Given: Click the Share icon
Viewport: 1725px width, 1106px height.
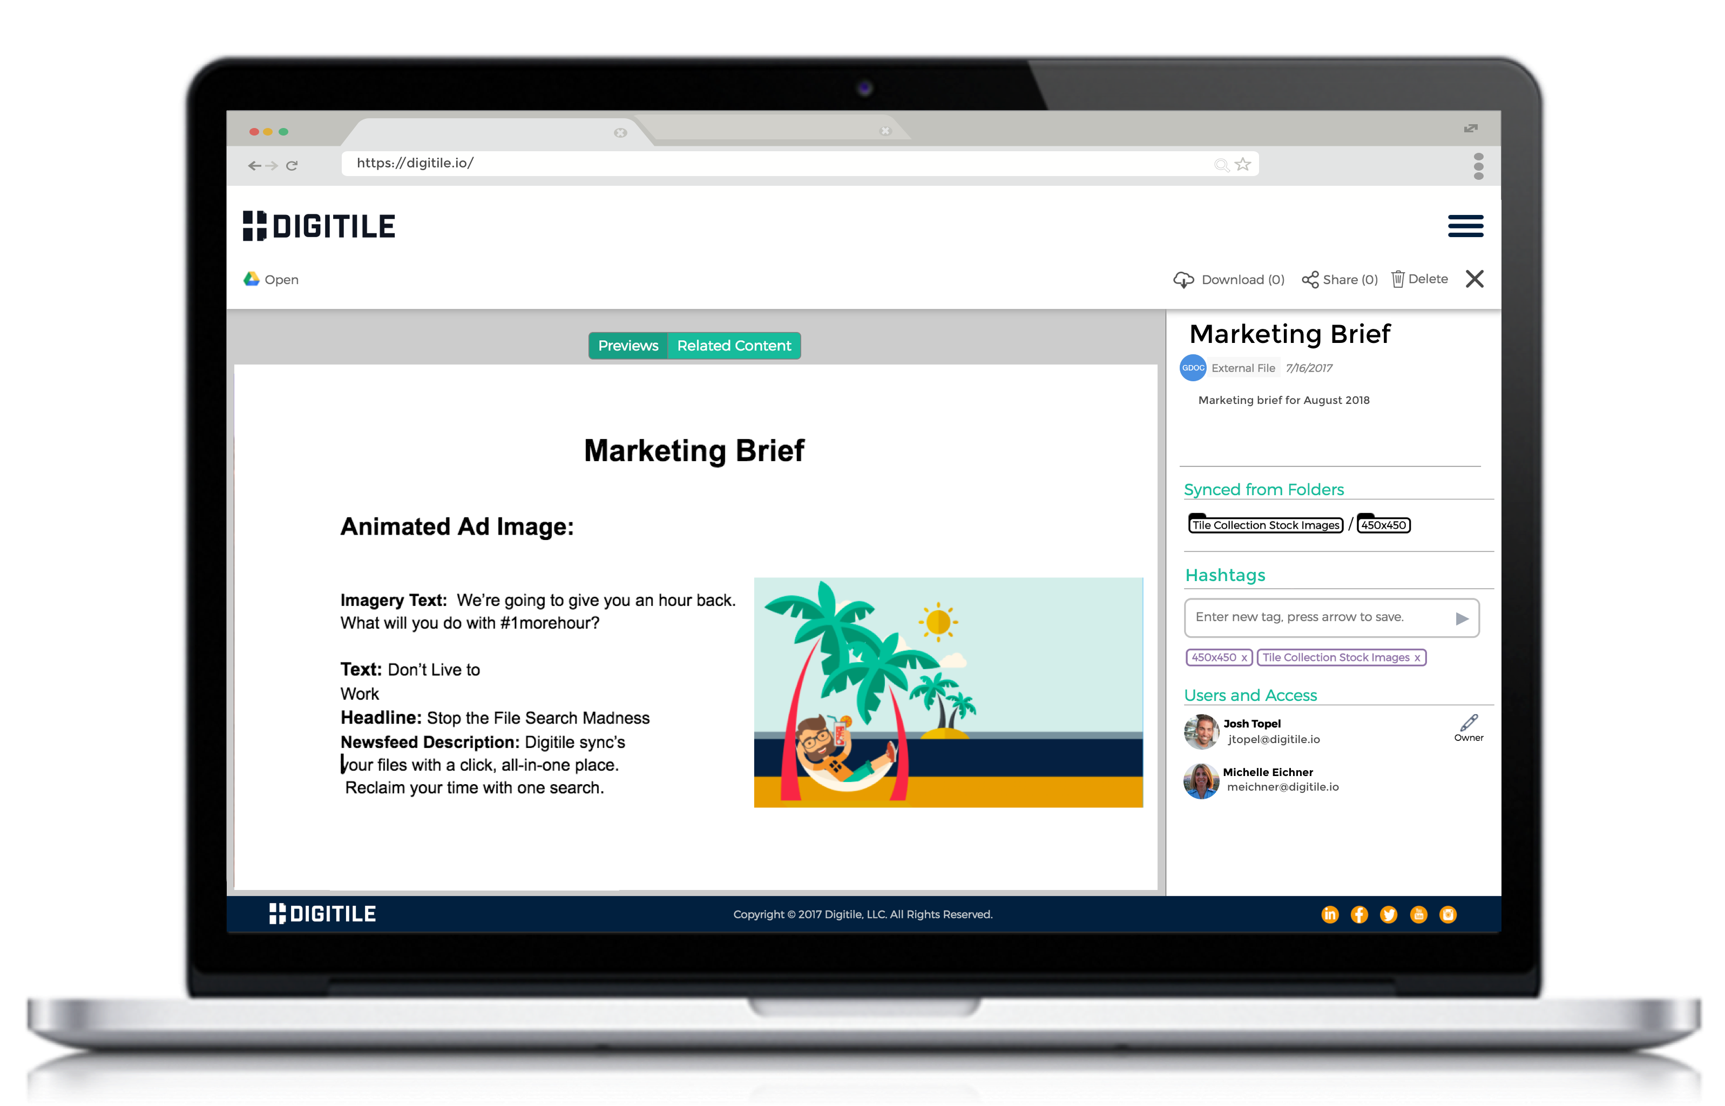Looking at the screenshot, I should click(1310, 279).
